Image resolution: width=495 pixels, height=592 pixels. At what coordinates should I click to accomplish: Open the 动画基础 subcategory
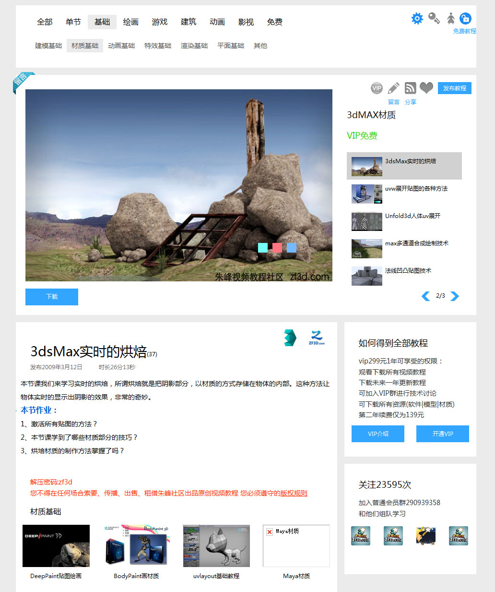(121, 46)
